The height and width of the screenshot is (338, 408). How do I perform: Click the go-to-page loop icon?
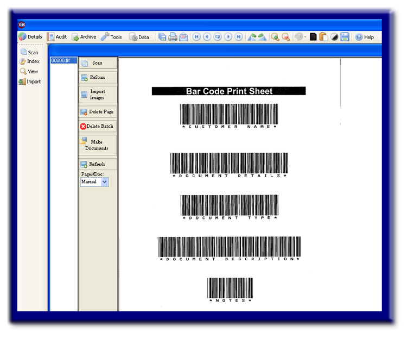point(218,37)
